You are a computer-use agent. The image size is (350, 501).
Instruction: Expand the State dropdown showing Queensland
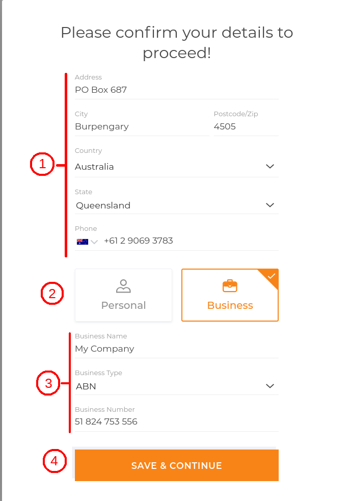176,205
